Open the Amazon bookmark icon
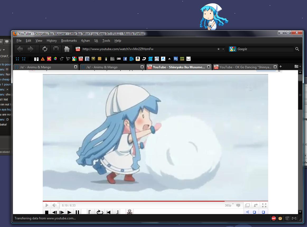The image size is (307, 227). 138,59
